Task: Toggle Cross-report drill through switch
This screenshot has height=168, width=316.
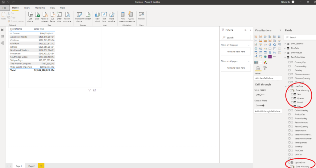Action: click(x=262, y=95)
